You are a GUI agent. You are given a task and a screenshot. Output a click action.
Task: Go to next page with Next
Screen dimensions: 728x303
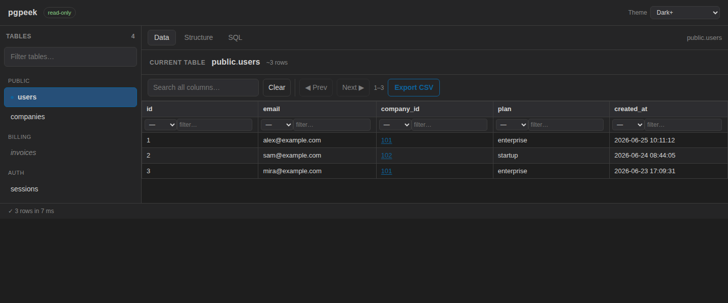click(353, 87)
